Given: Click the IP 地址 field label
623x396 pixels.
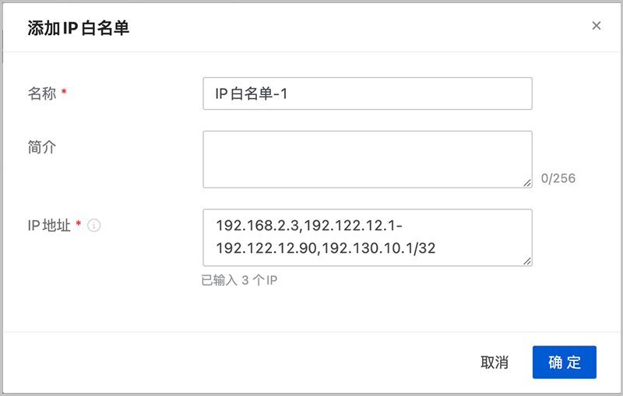Looking at the screenshot, I should point(49,226).
